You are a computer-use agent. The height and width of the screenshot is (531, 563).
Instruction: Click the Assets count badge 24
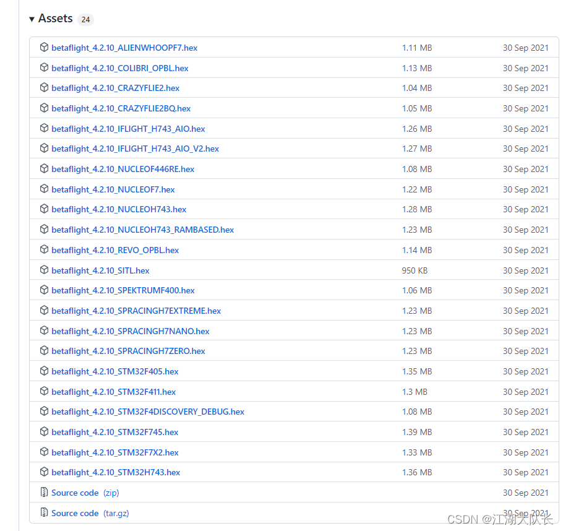pyautogui.click(x=85, y=19)
